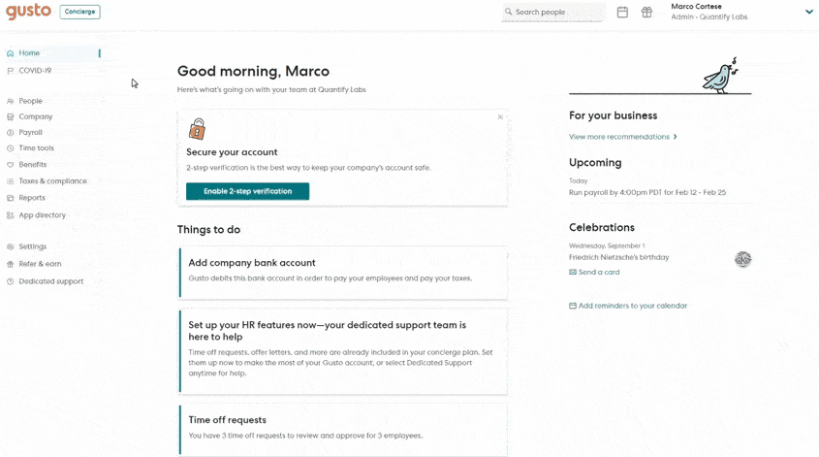Click the padlock security icon
The image size is (819, 457).
point(197,129)
